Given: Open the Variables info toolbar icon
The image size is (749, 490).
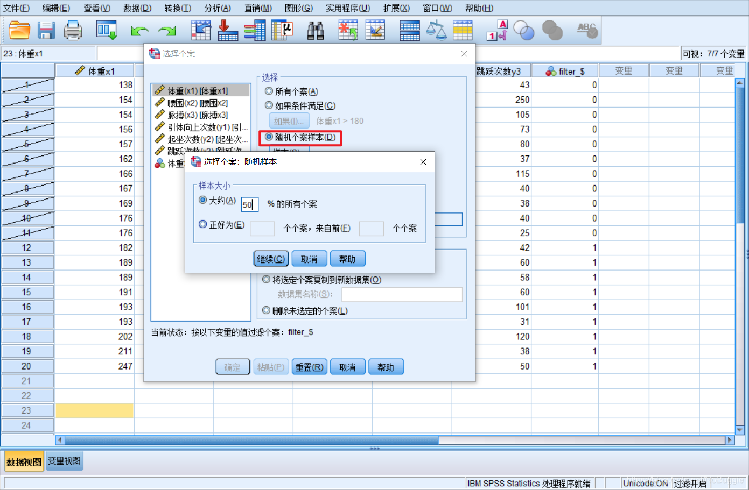Looking at the screenshot, I should click(x=255, y=31).
